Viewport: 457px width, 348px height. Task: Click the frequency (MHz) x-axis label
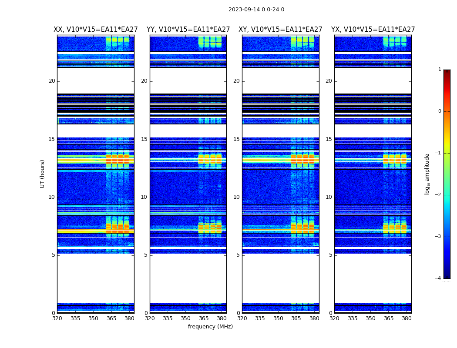[x=210, y=327]
